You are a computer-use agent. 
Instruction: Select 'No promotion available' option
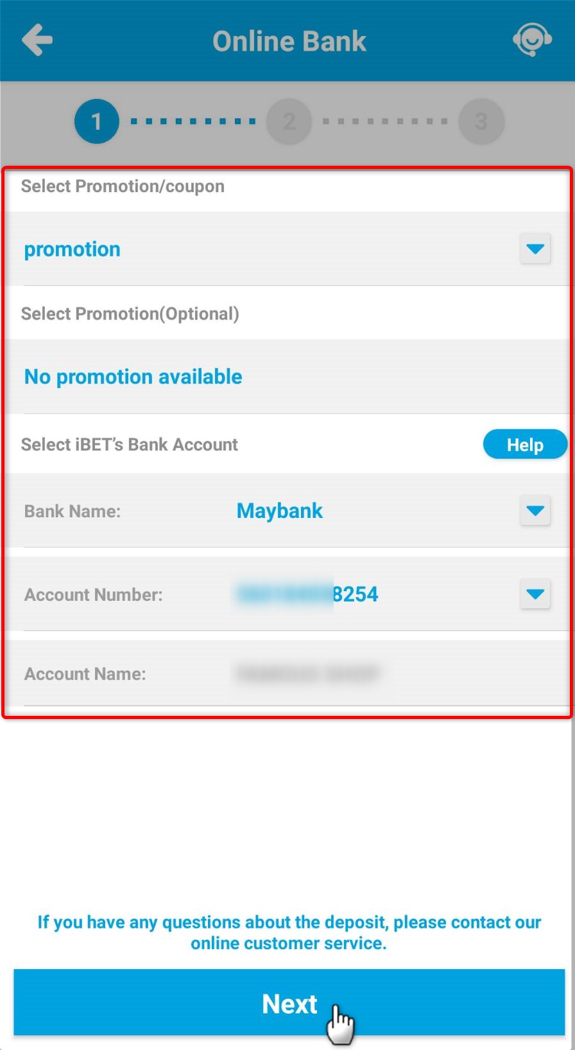(132, 377)
